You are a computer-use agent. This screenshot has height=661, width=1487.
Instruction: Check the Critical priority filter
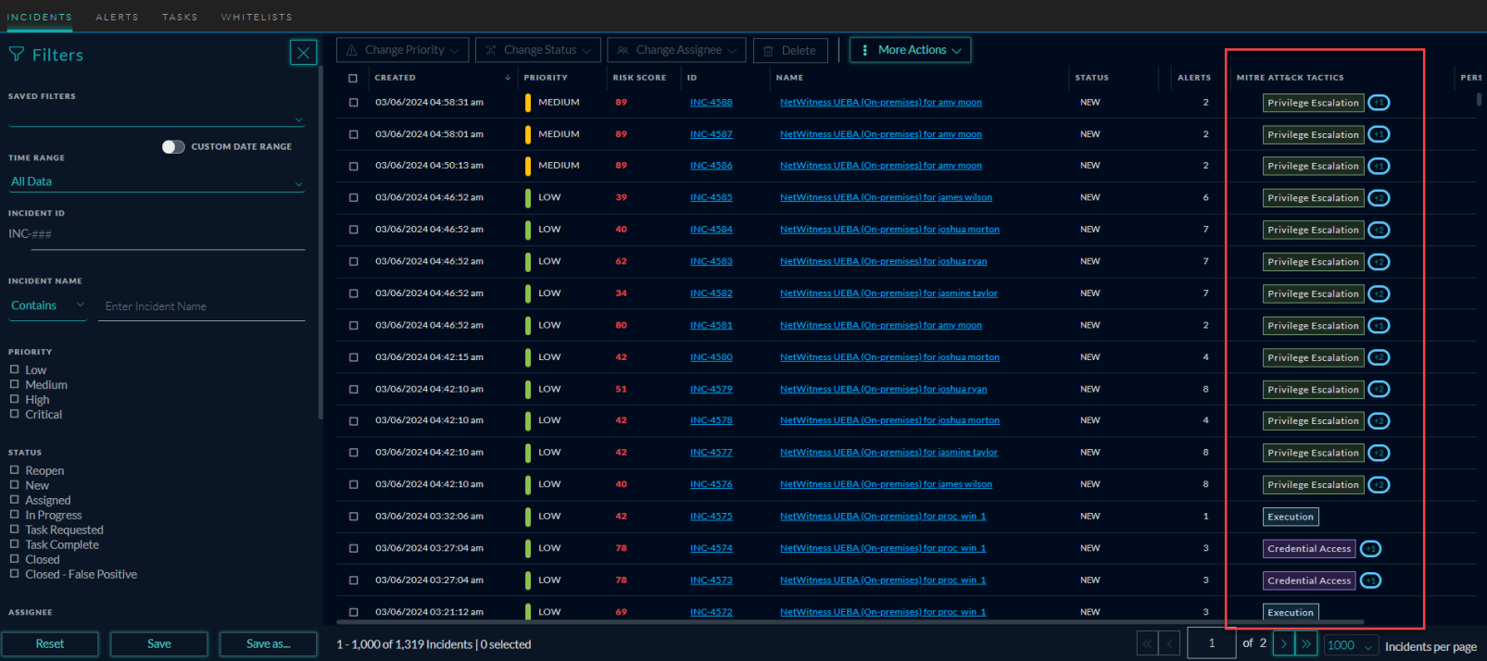click(14, 414)
